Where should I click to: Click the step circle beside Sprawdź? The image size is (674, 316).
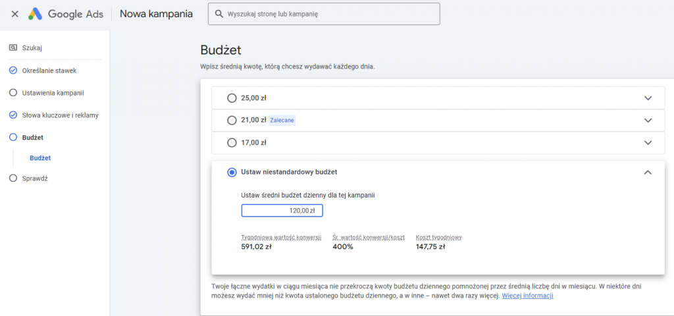(x=13, y=178)
